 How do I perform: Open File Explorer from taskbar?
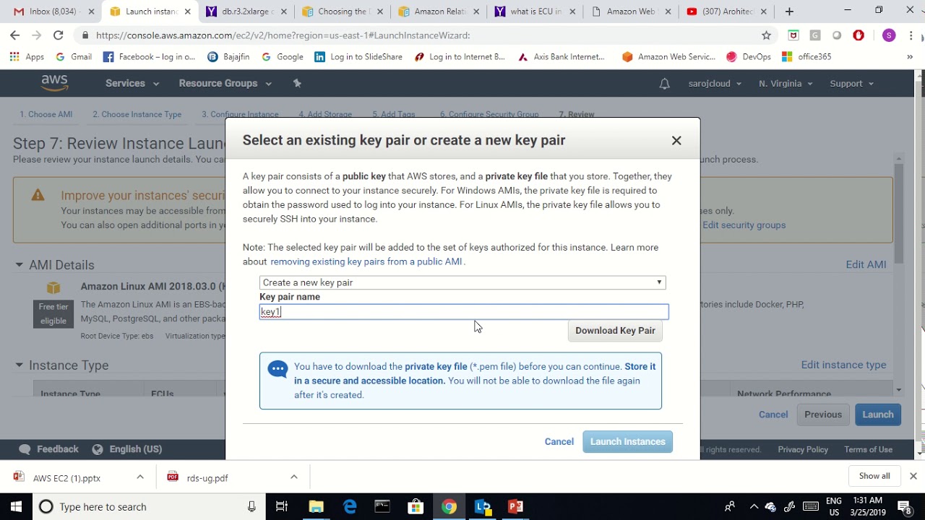pos(316,507)
